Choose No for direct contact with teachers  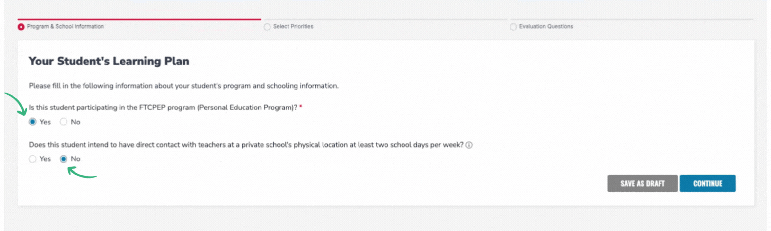(x=64, y=159)
